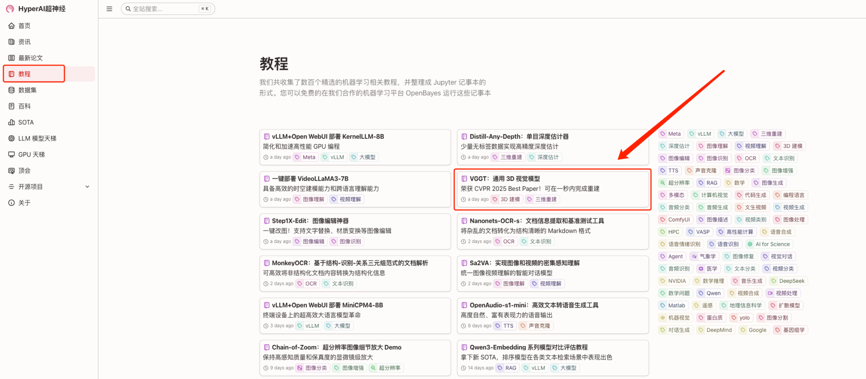The width and height of the screenshot is (866, 379).
Task: Open the Step1X-Edit 图像编辑神器 tutorial card
Action: [x=310, y=221]
